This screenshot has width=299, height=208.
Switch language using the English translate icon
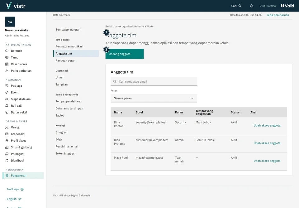click(x=20, y=199)
